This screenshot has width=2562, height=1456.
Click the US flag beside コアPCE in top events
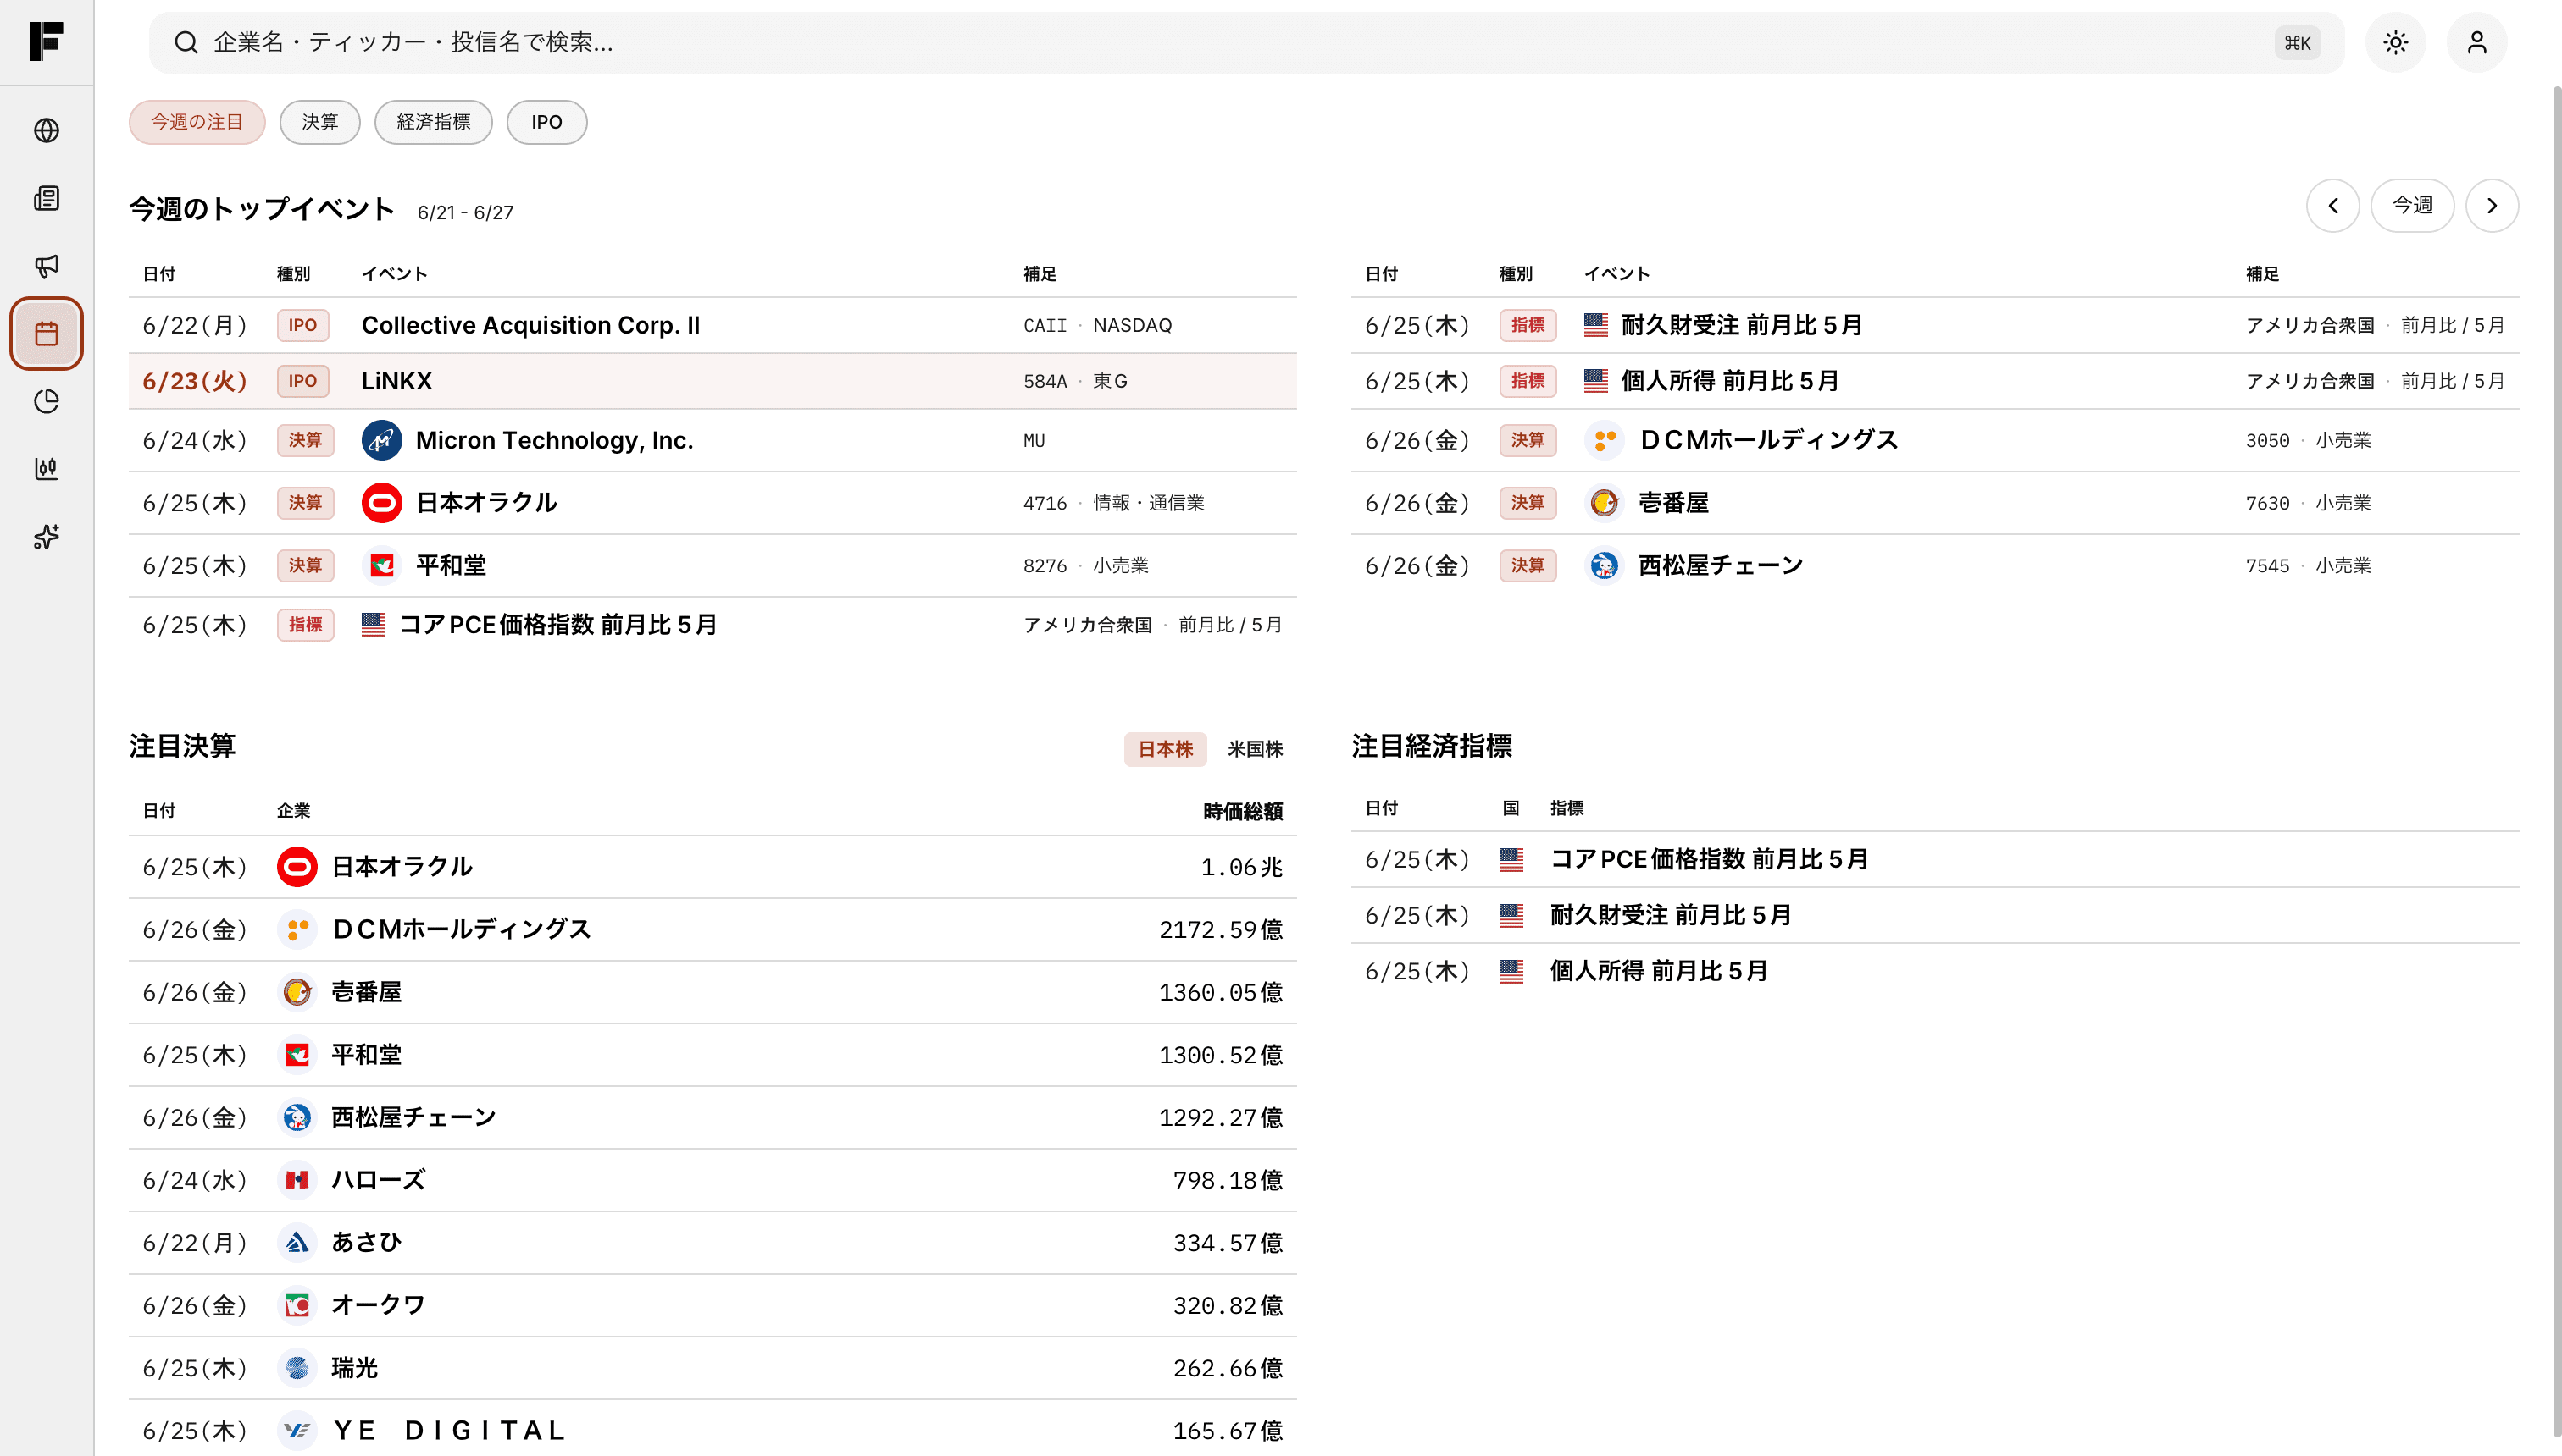point(374,625)
